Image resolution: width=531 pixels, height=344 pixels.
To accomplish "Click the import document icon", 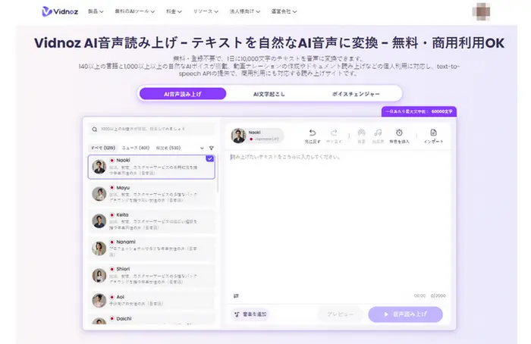I will [x=433, y=133].
